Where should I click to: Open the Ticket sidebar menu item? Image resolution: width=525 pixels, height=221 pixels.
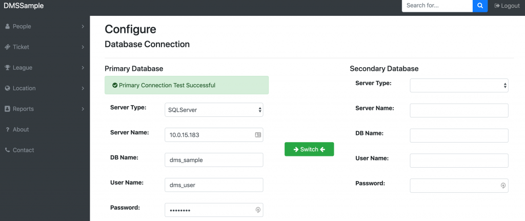[45, 47]
